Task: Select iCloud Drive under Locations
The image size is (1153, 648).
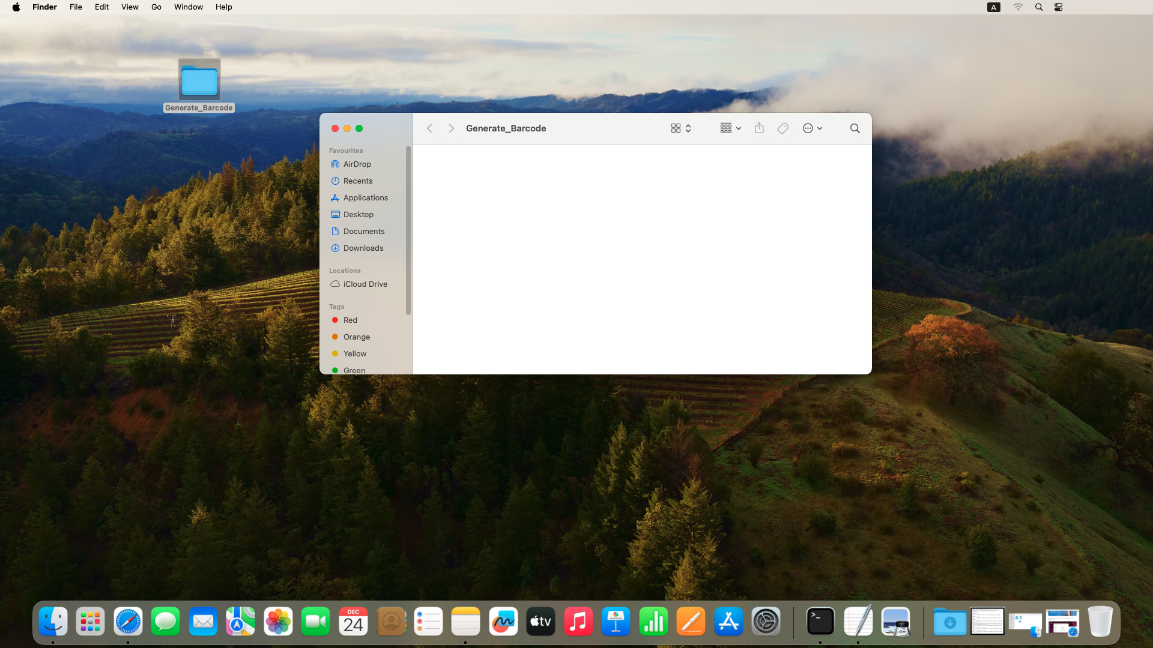Action: pyautogui.click(x=365, y=284)
